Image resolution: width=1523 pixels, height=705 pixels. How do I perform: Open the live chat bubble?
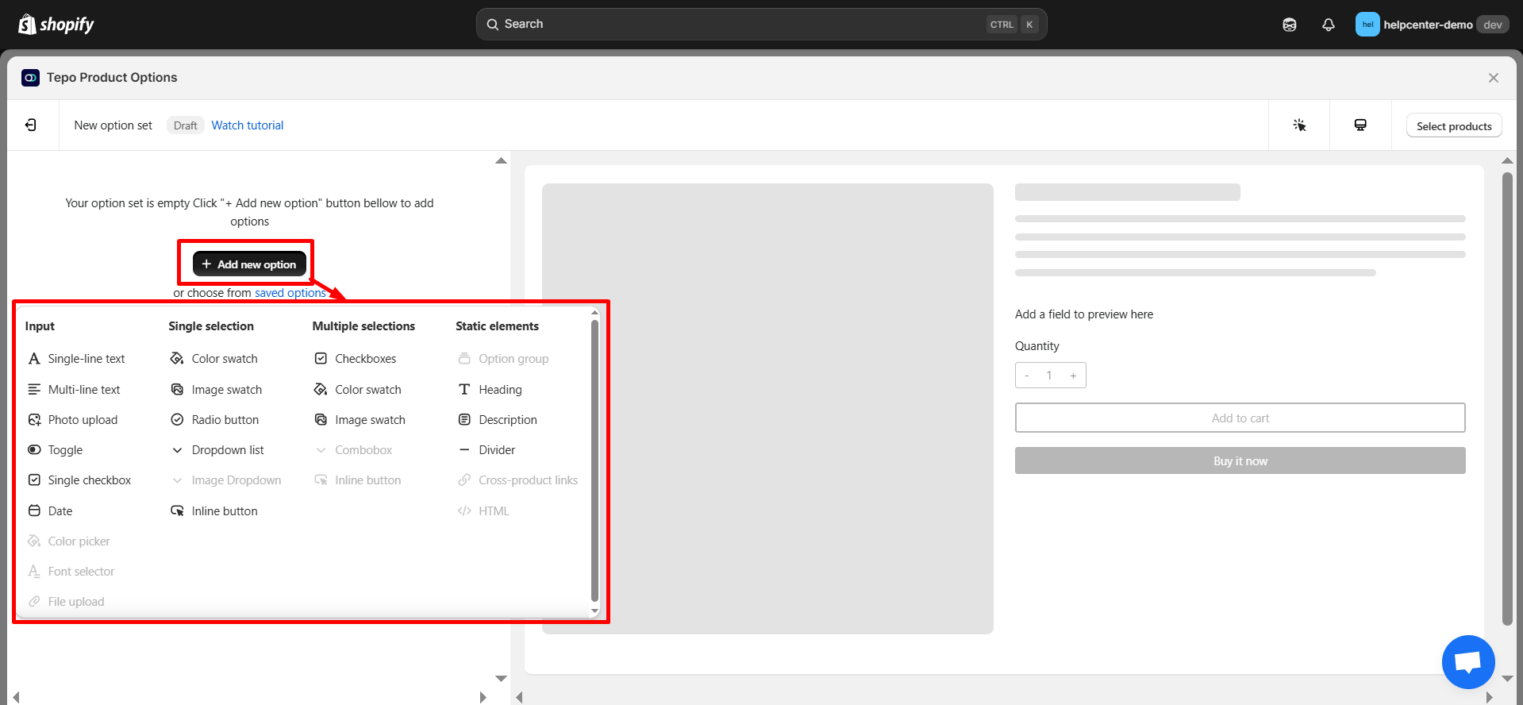[x=1468, y=662]
